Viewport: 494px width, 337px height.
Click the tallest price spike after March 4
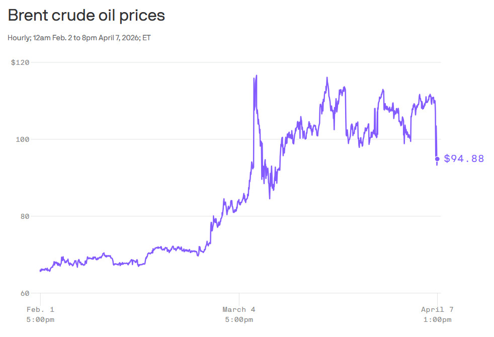tap(257, 75)
